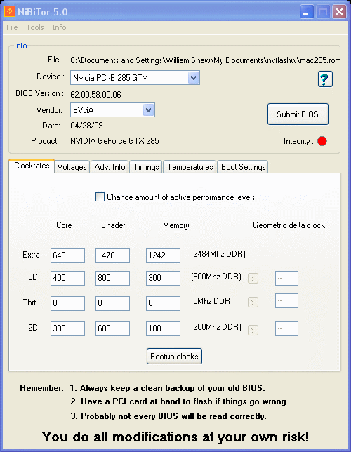The image size is (351, 452).
Task: Open the Vendor dropdown showing EVGA
Action: pos(148,109)
